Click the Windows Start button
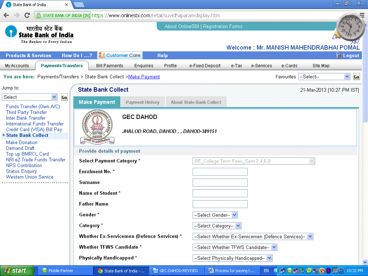This screenshot has width=368, height=276. [x=17, y=271]
